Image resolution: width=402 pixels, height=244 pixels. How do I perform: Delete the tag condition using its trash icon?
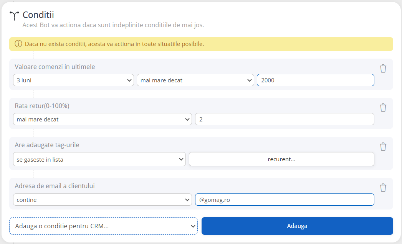383,146
